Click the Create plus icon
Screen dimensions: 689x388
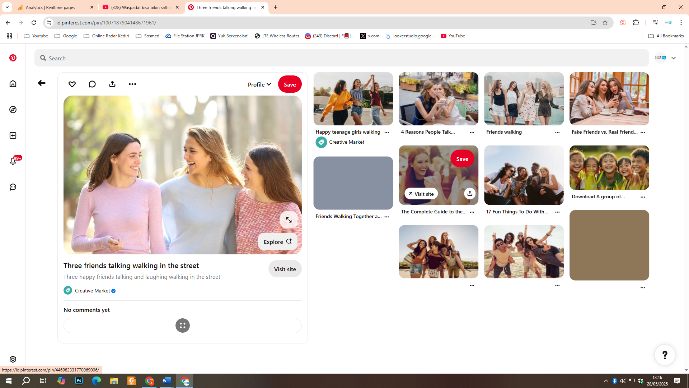tap(13, 135)
